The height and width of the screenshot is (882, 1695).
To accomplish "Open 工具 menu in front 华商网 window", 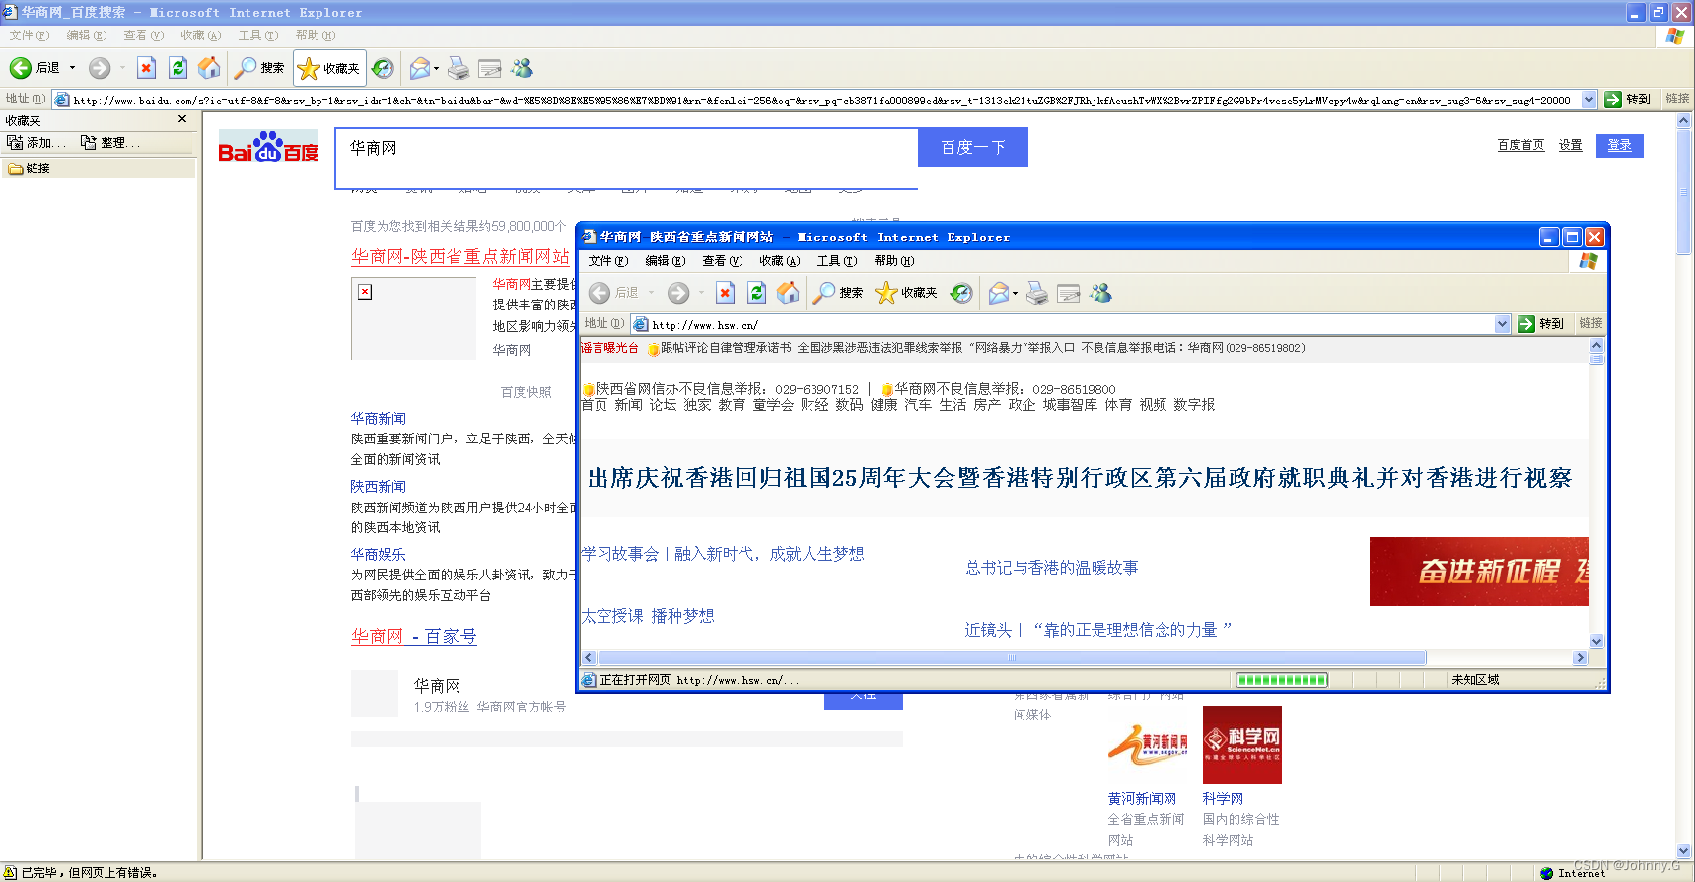I will pyautogui.click(x=836, y=261).
